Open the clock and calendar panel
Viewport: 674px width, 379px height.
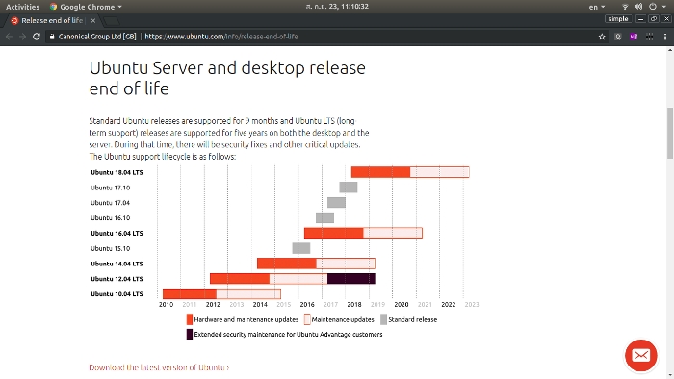point(337,7)
